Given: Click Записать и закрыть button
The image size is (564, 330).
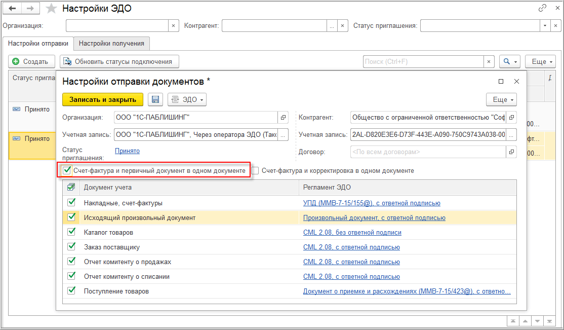Looking at the screenshot, I should (x=103, y=99).
